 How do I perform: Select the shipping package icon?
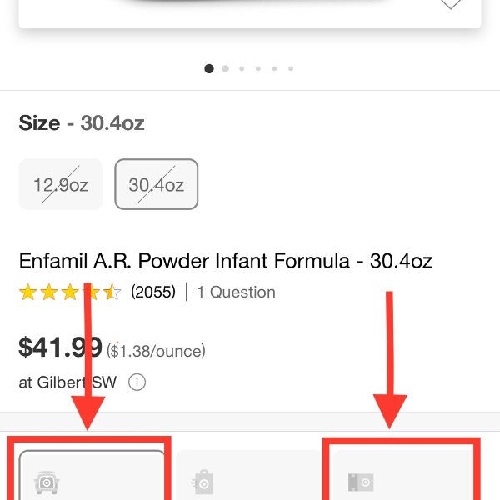pos(361,482)
